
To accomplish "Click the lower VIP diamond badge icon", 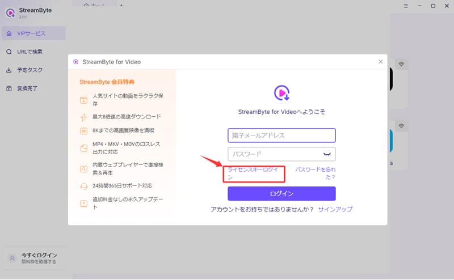I will tap(401, 126).
